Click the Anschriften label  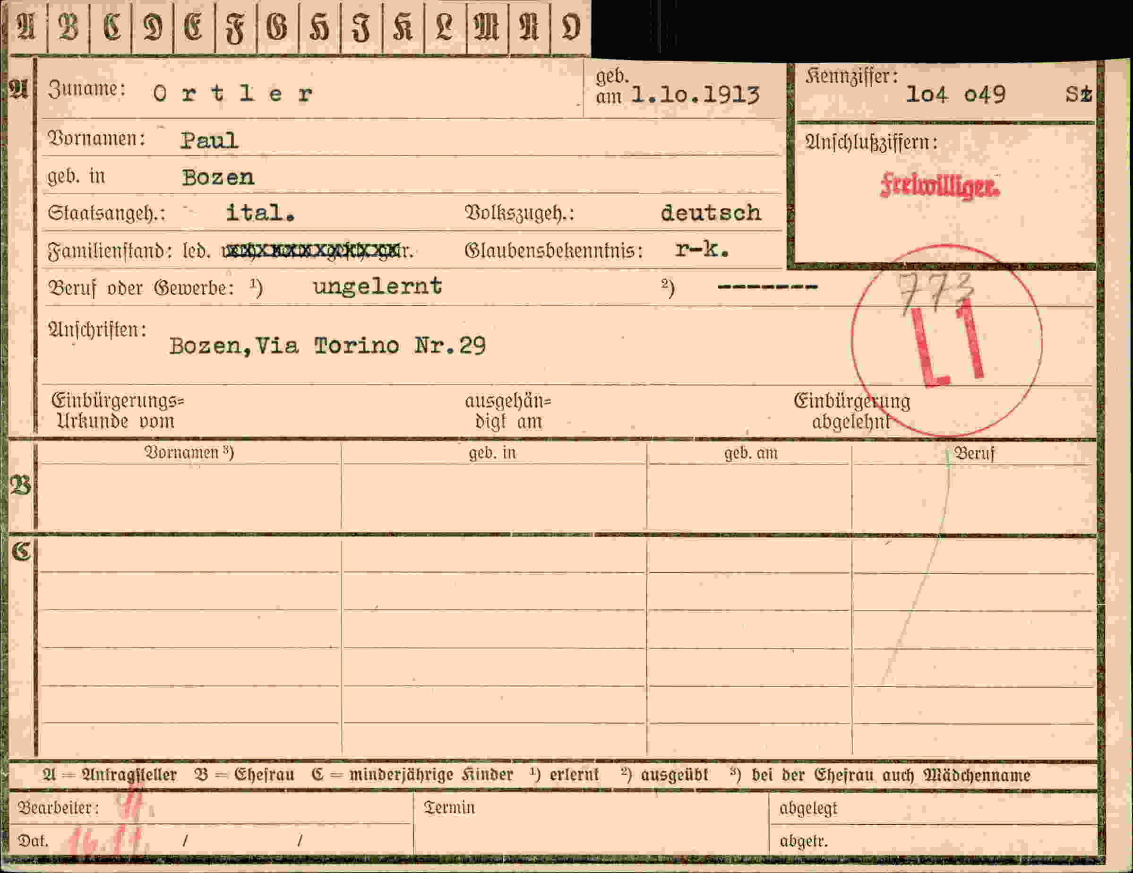click(x=97, y=329)
